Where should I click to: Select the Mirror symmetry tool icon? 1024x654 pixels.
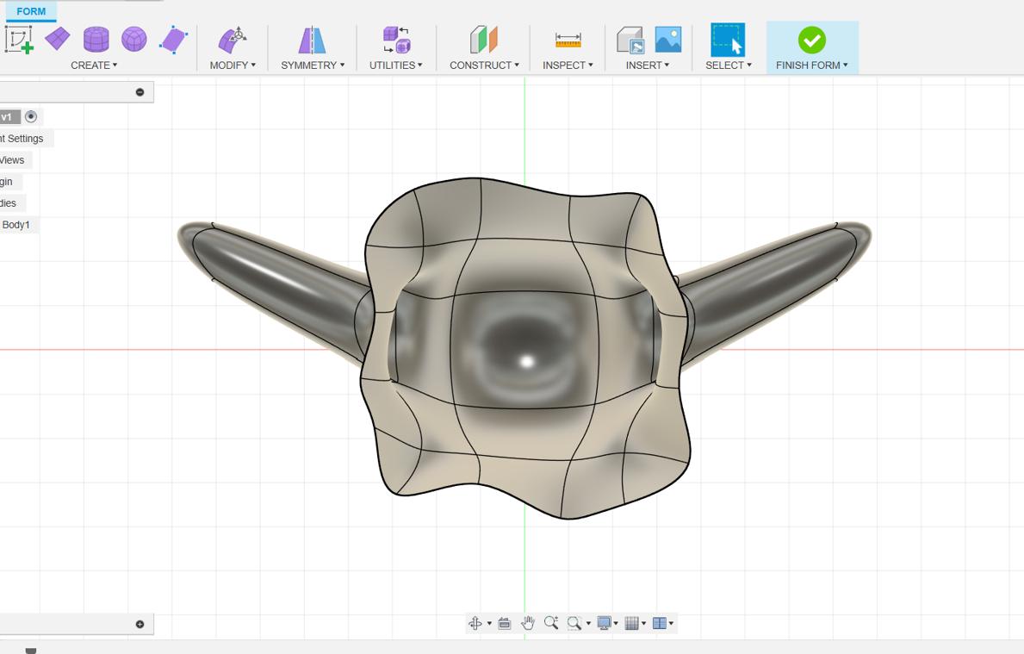tap(312, 40)
